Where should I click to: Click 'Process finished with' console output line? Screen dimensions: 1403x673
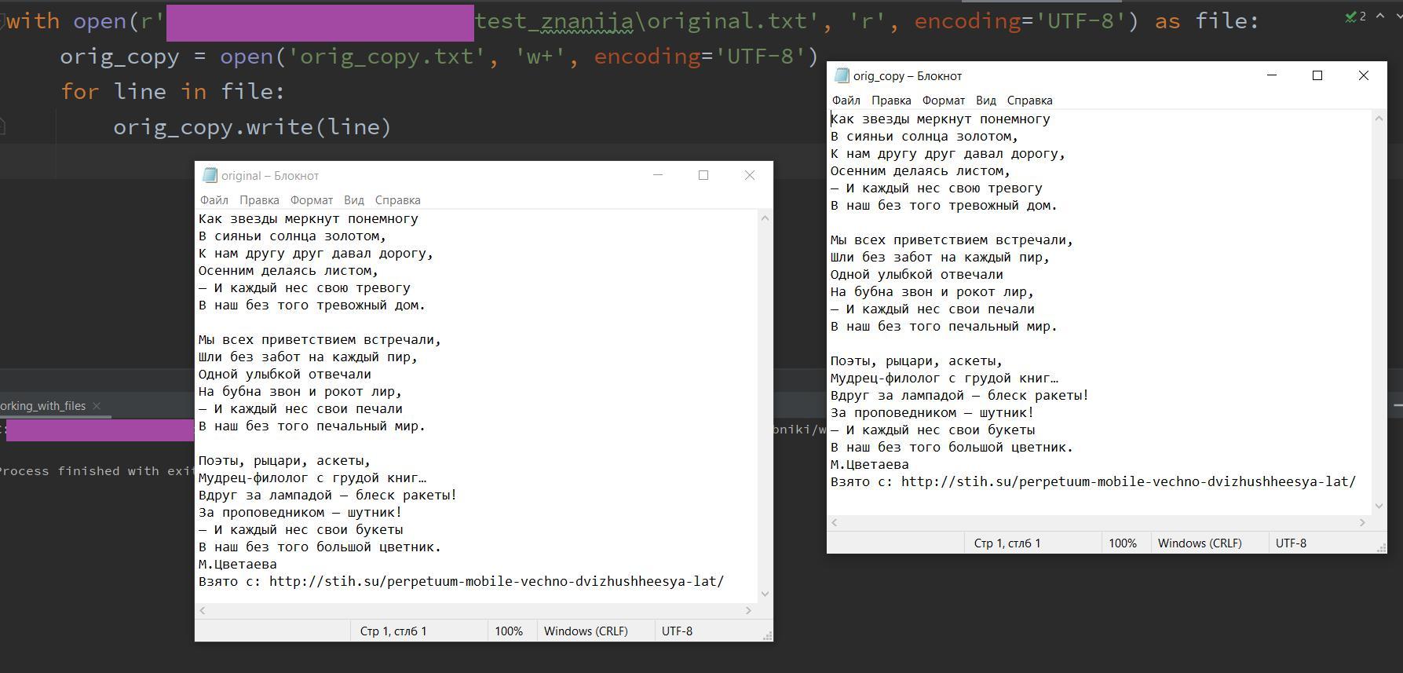click(x=97, y=471)
